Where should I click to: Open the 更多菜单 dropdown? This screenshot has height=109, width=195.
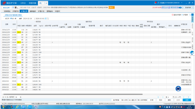(7, 7)
